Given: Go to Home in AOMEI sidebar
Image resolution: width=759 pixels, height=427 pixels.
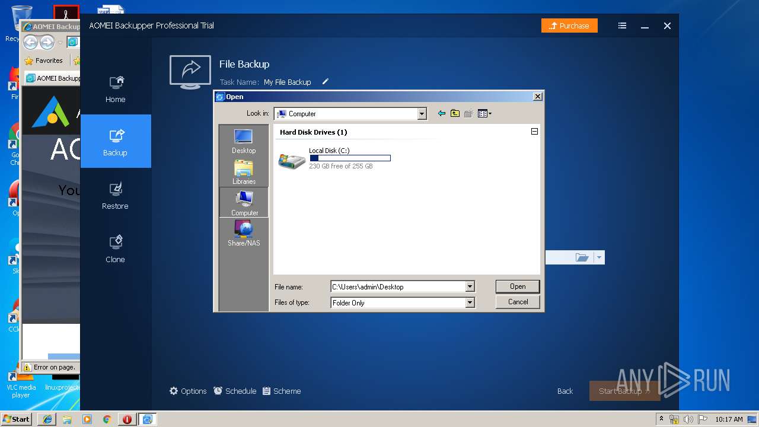Looking at the screenshot, I should [116, 88].
